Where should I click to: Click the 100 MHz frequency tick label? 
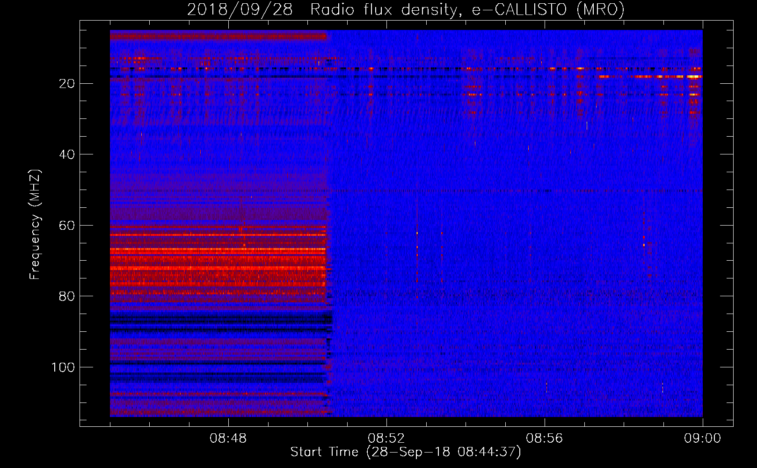tap(63, 367)
